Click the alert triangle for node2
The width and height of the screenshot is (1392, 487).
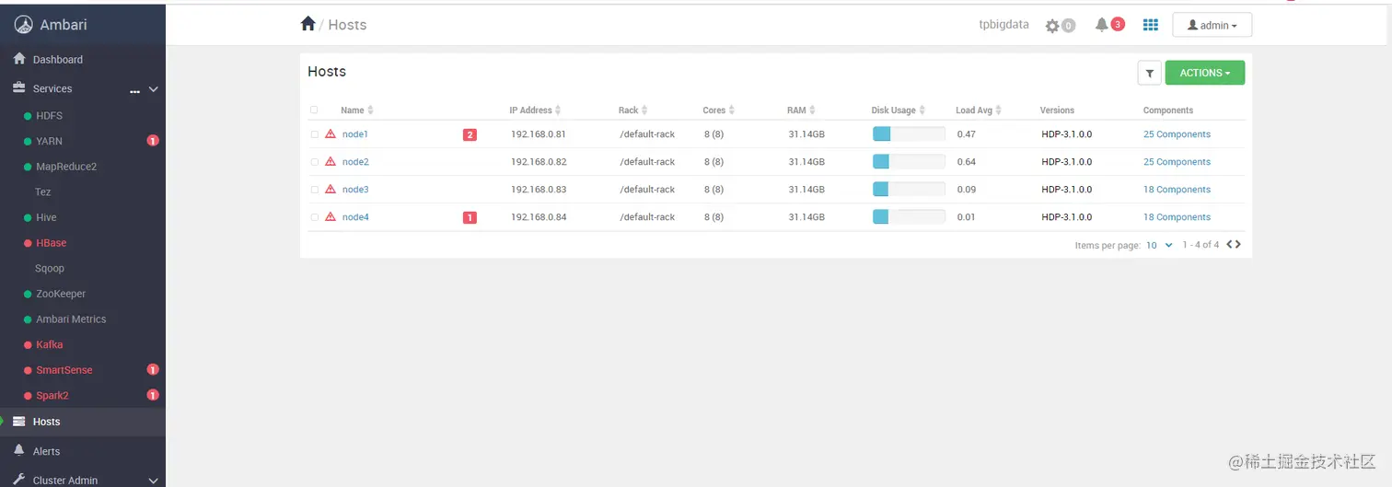[x=331, y=161]
